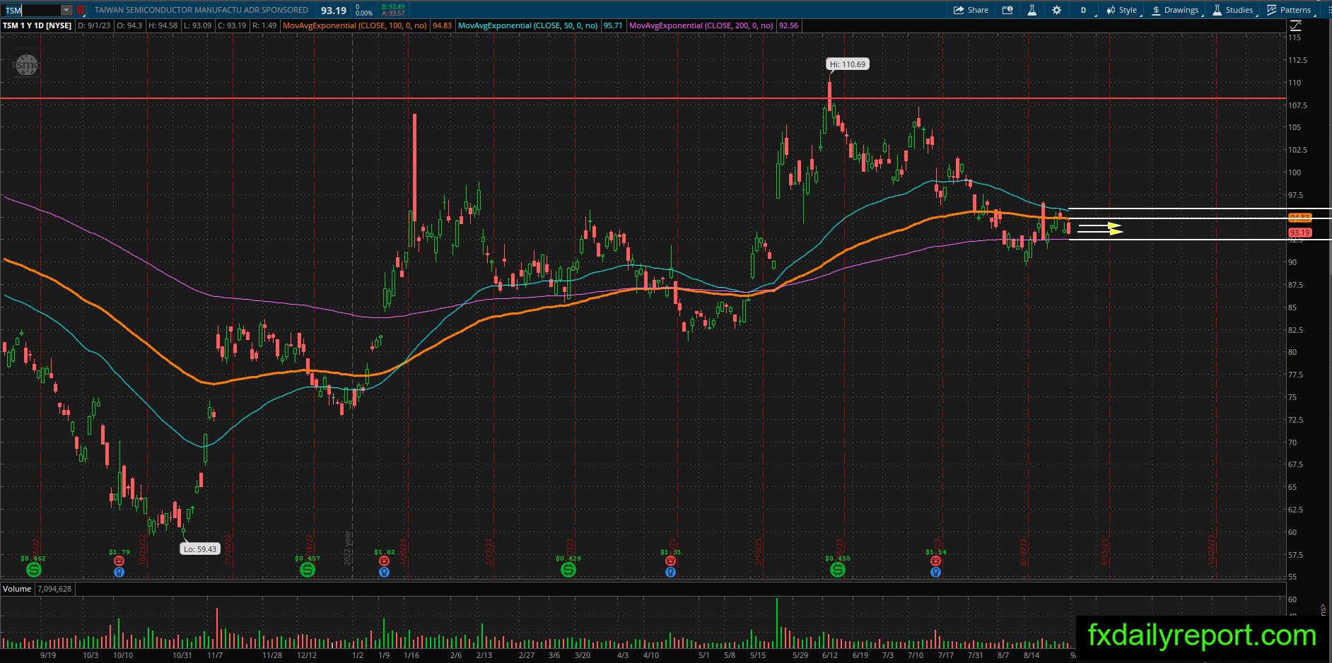This screenshot has width=1332, height=663.
Task: Open the Studies menu
Action: pos(1233,10)
